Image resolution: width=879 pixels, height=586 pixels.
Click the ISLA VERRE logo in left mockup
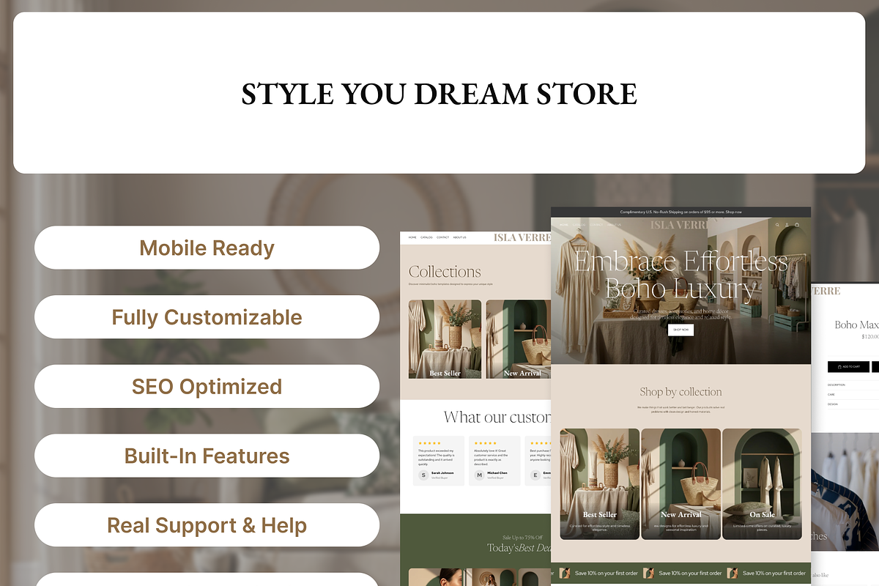point(522,237)
